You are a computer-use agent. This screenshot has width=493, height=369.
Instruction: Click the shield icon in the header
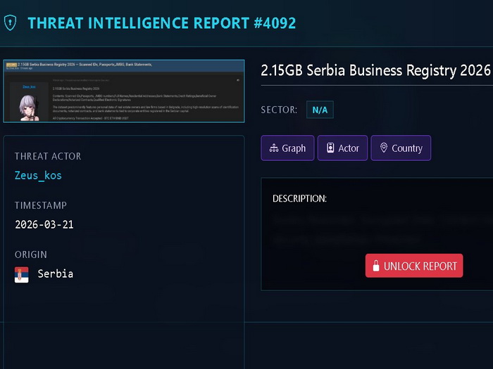click(10, 22)
